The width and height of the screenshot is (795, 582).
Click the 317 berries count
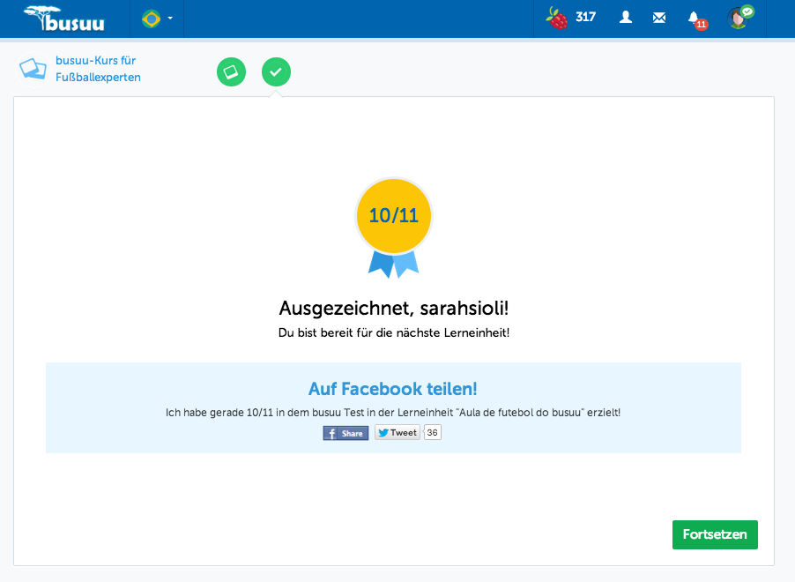pyautogui.click(x=585, y=18)
